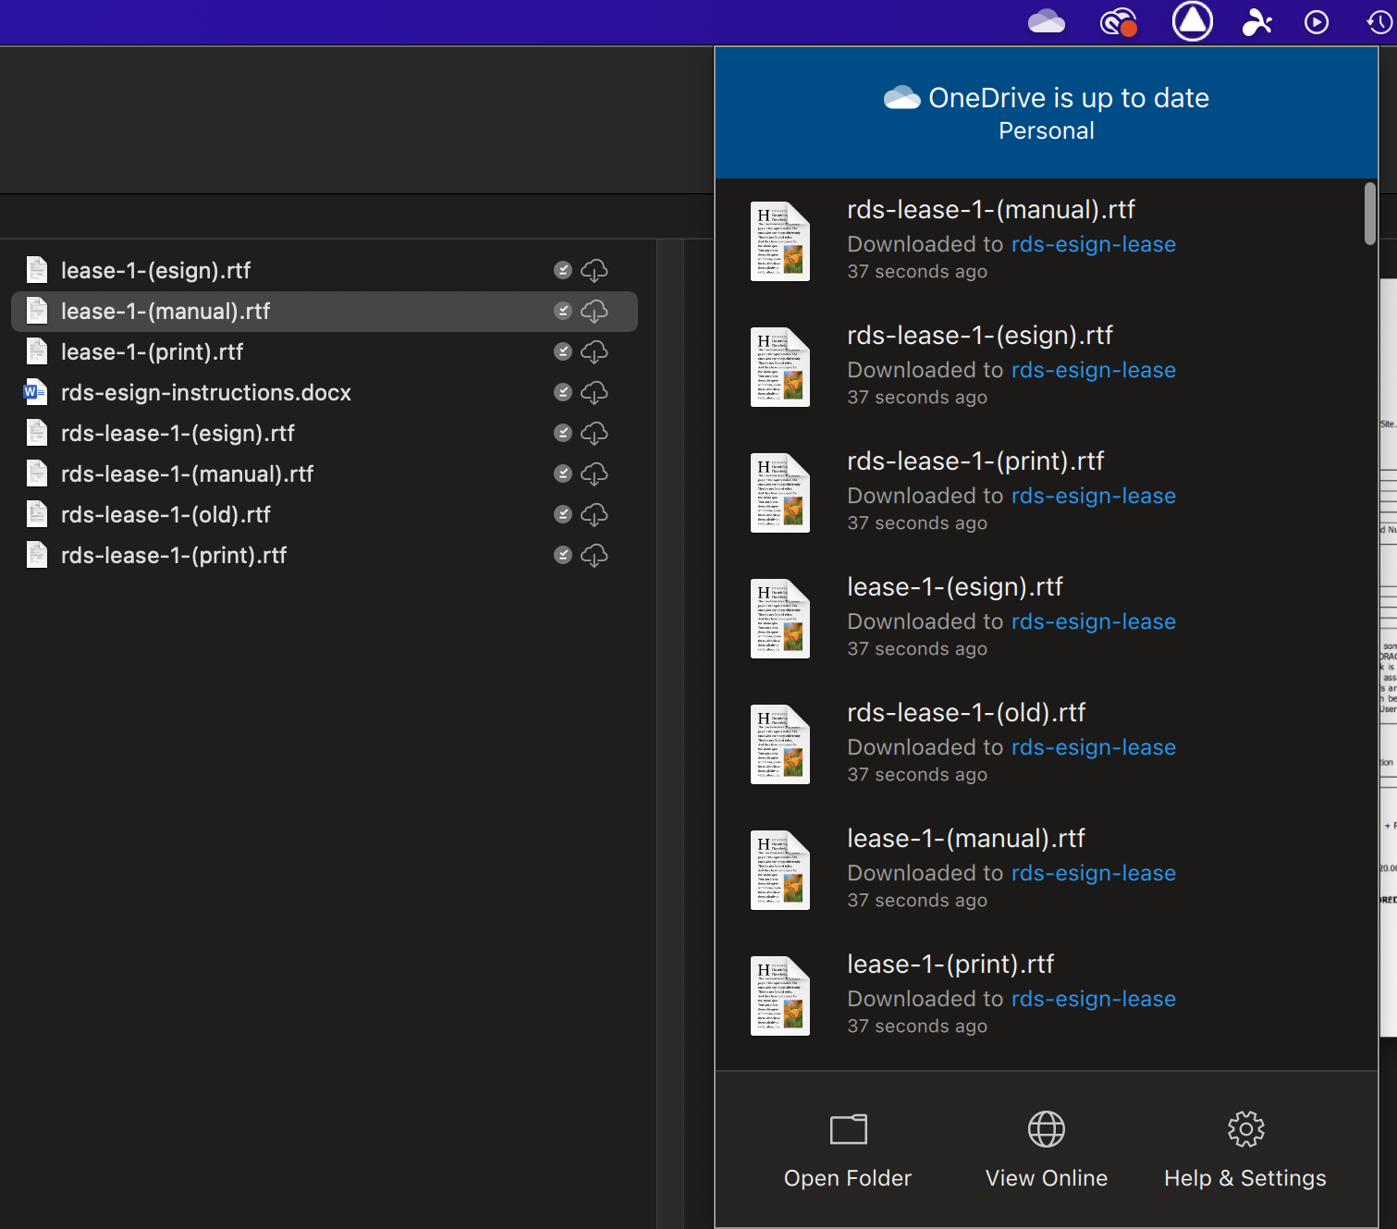Click cloud download icon for rds-lease-1-(esign).rtf
Image resolution: width=1397 pixels, height=1229 pixels.
(x=594, y=433)
